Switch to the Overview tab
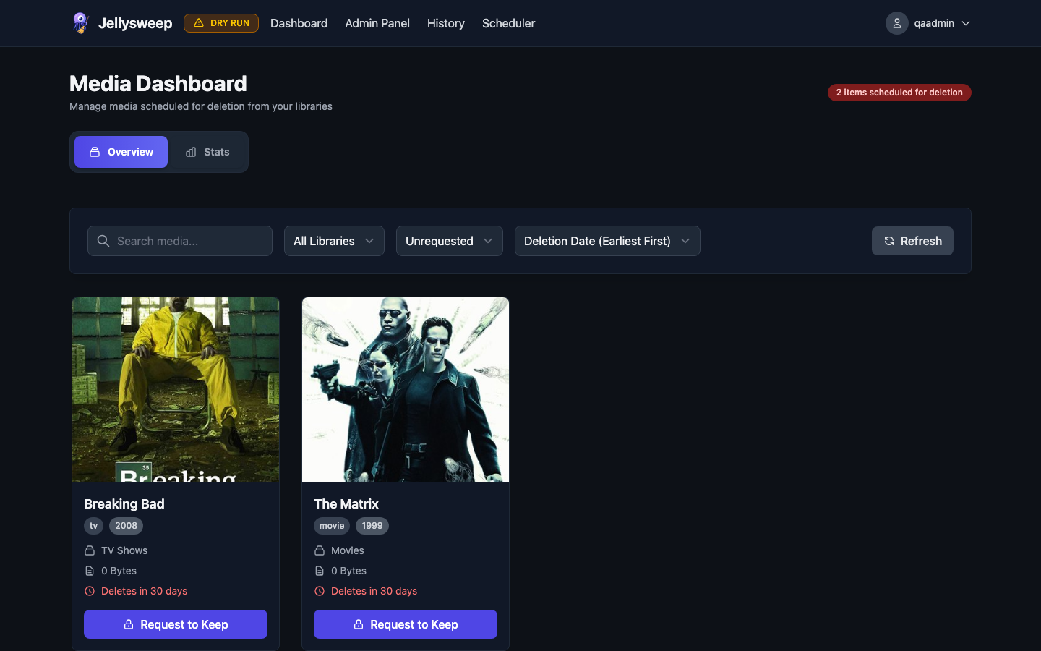This screenshot has width=1041, height=651. tap(121, 152)
